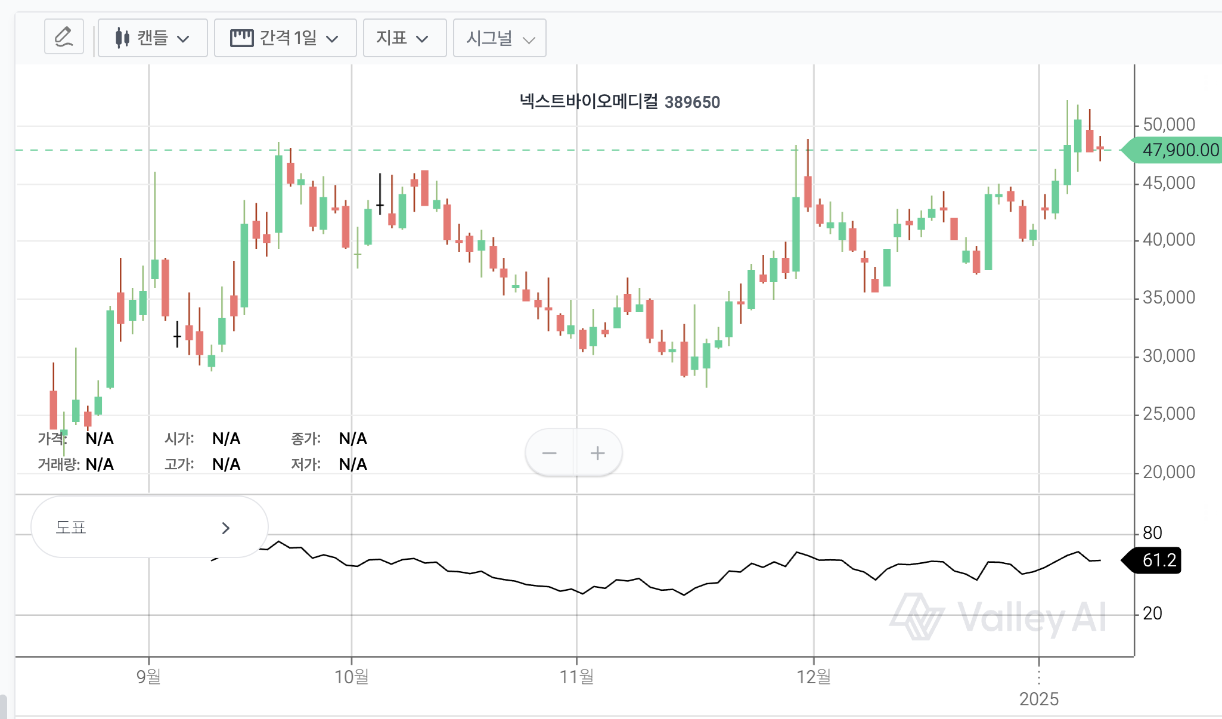Viewport: 1222px width, 719px height.
Task: Zoom out with the minus button
Action: (549, 453)
